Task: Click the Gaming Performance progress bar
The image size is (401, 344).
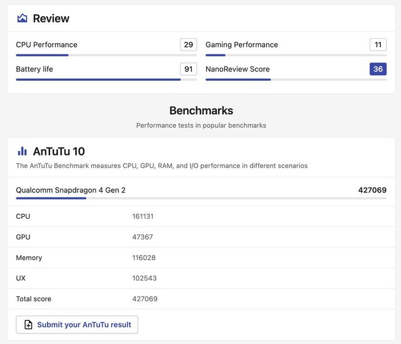Action: click(x=296, y=55)
